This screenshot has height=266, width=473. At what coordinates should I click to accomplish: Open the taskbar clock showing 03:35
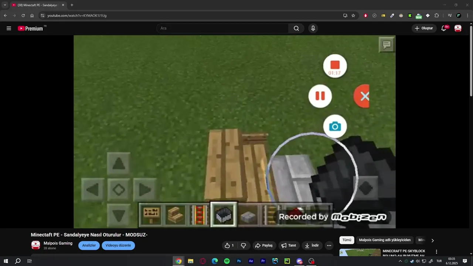pos(452,261)
